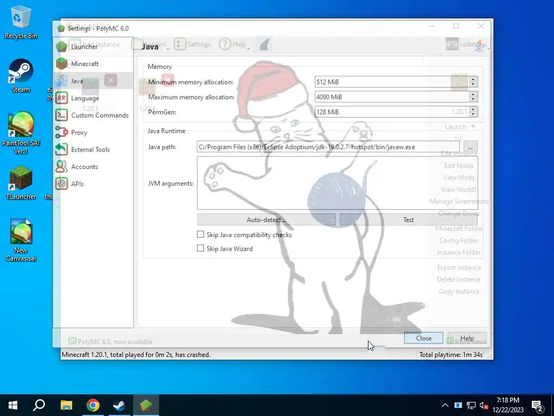Open taskbar Search
Screen dimensions: 554x416
tap(39, 405)
